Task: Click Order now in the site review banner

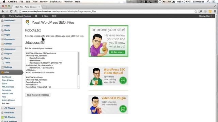Action: [117, 52]
